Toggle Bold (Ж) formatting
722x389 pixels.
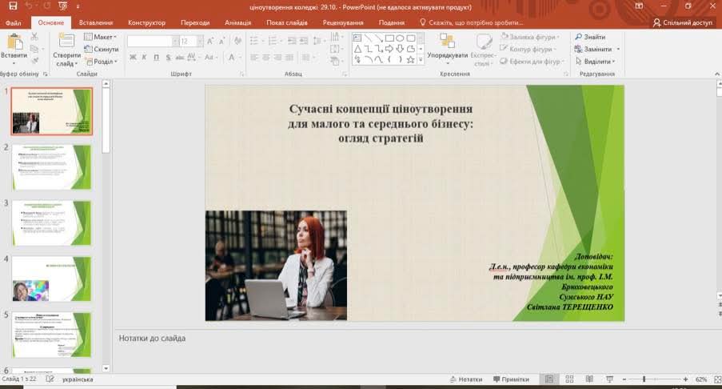click(134, 57)
